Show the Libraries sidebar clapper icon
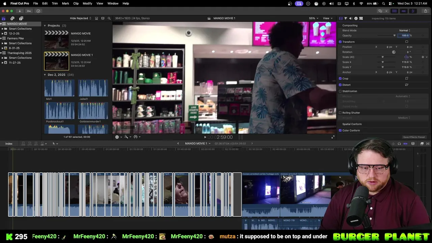Screen dimensions: 432x243 click(4, 18)
